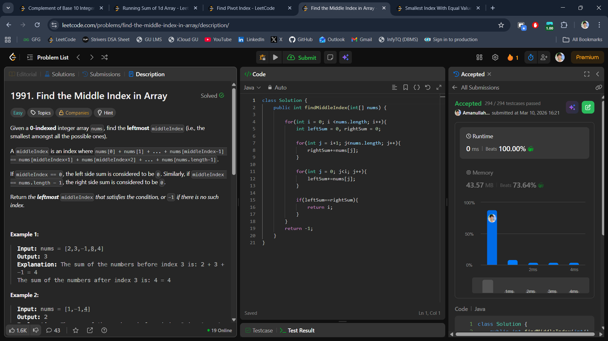Bookmark this page with star icon
This screenshot has width=608, height=341.
[501, 25]
